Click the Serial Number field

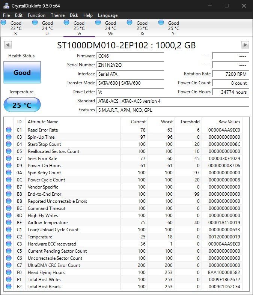(130, 65)
